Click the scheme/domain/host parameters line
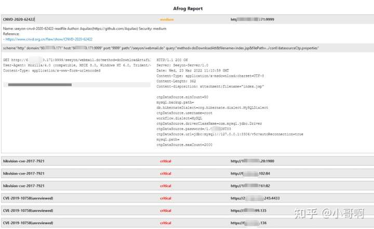 (x=161, y=48)
